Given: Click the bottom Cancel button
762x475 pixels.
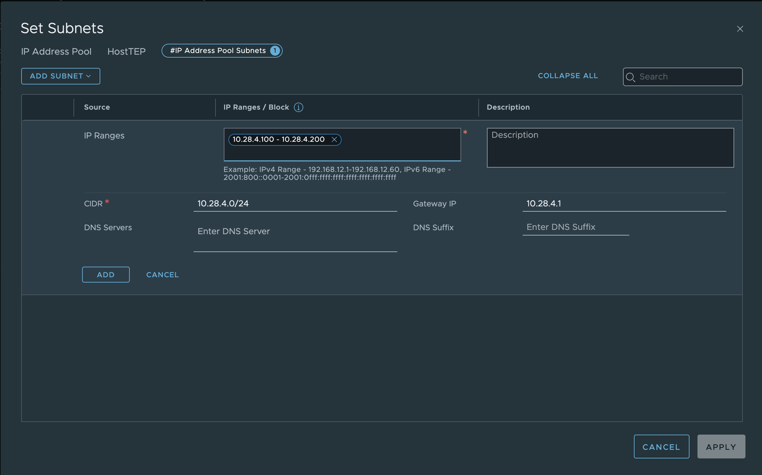Looking at the screenshot, I should [x=661, y=447].
